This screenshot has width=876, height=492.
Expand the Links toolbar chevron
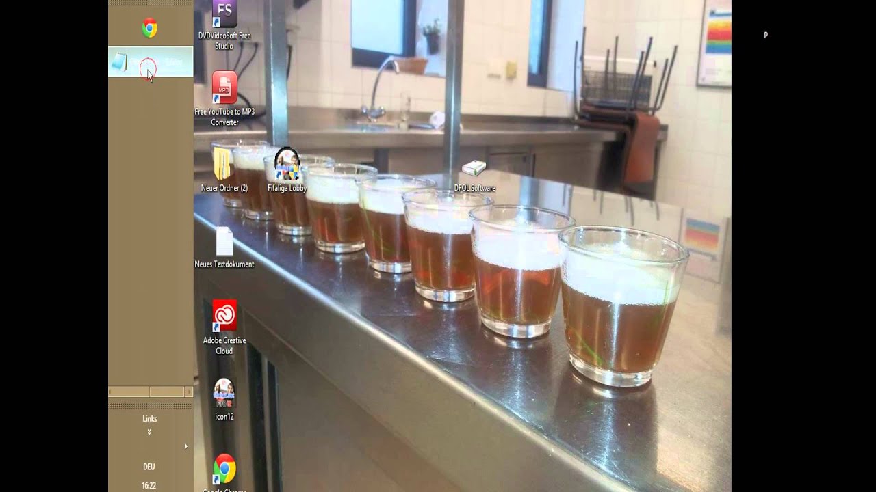point(149,432)
